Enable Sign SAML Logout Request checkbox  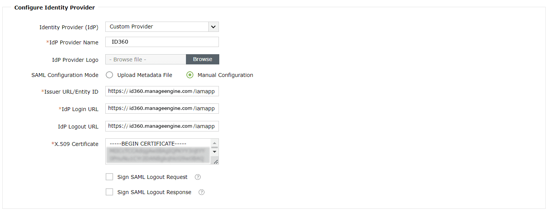pyautogui.click(x=109, y=177)
